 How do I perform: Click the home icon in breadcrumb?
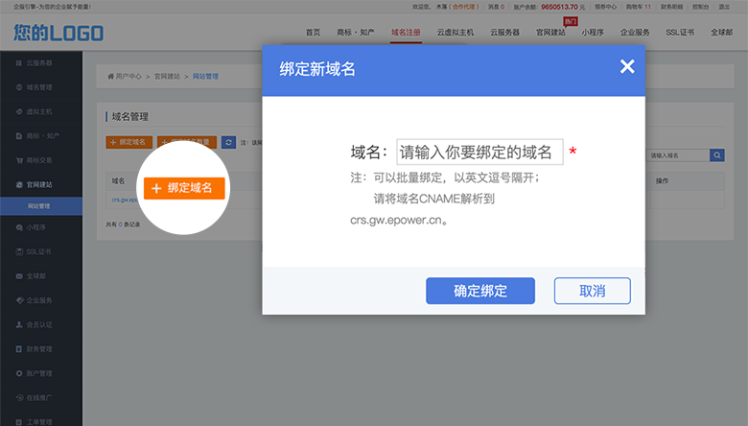point(110,76)
